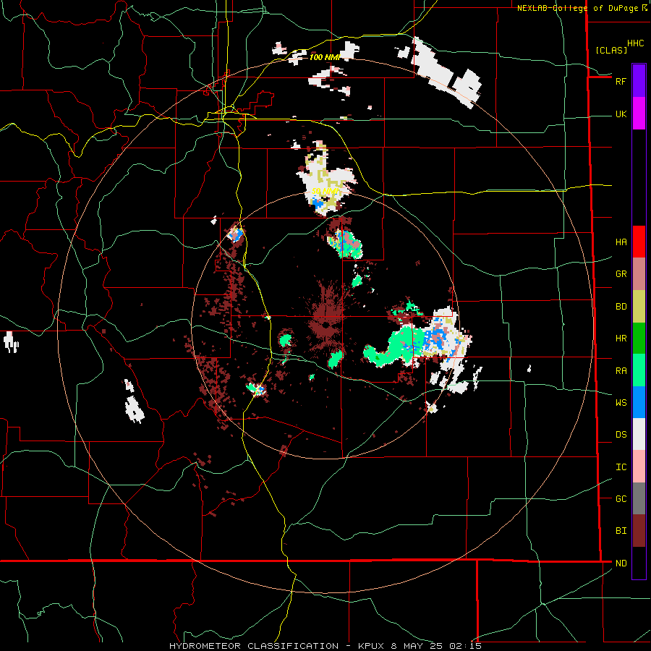Click the ND legend label text
651x651 pixels.
coord(621,563)
